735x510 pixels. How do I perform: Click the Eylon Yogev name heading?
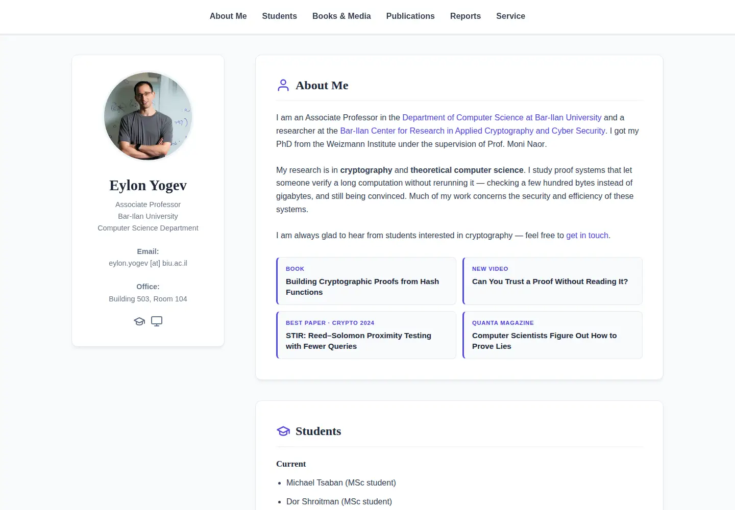click(x=148, y=185)
